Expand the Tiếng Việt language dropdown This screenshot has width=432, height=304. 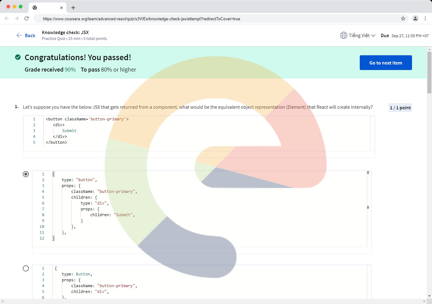362,35
